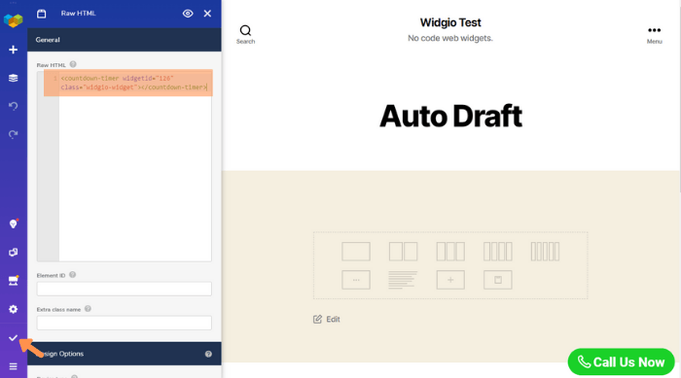This screenshot has height=378, width=681.
Task: Click the Edit link below layout
Action: (x=327, y=319)
